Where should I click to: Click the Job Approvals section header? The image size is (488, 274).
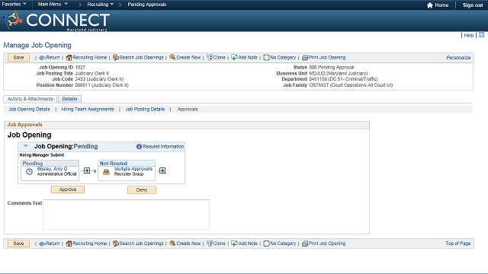pos(25,125)
